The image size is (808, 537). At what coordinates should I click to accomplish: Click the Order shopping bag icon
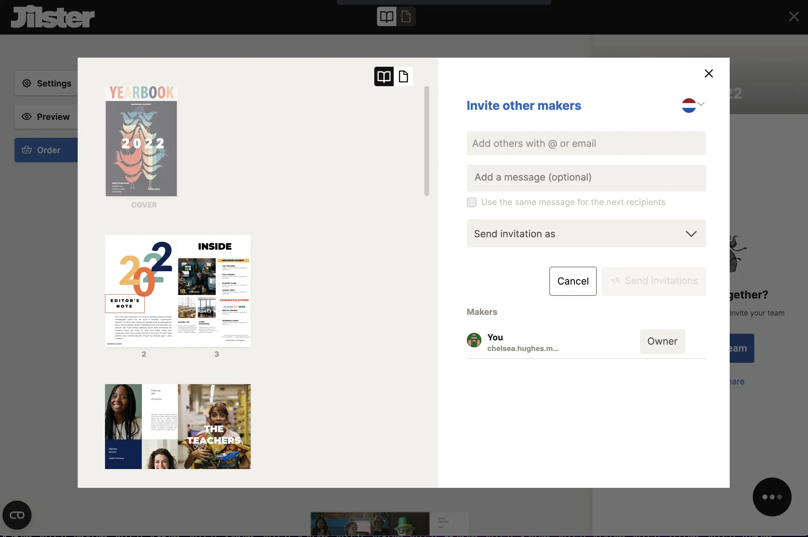point(26,149)
